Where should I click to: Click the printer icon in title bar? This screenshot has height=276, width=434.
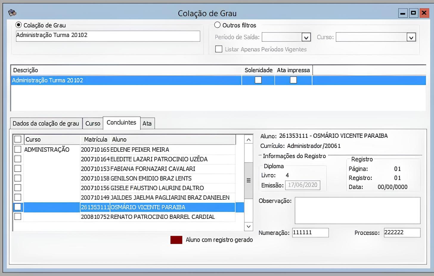[x=12, y=13]
